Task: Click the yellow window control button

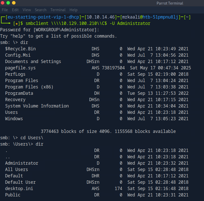Action: point(14,3)
